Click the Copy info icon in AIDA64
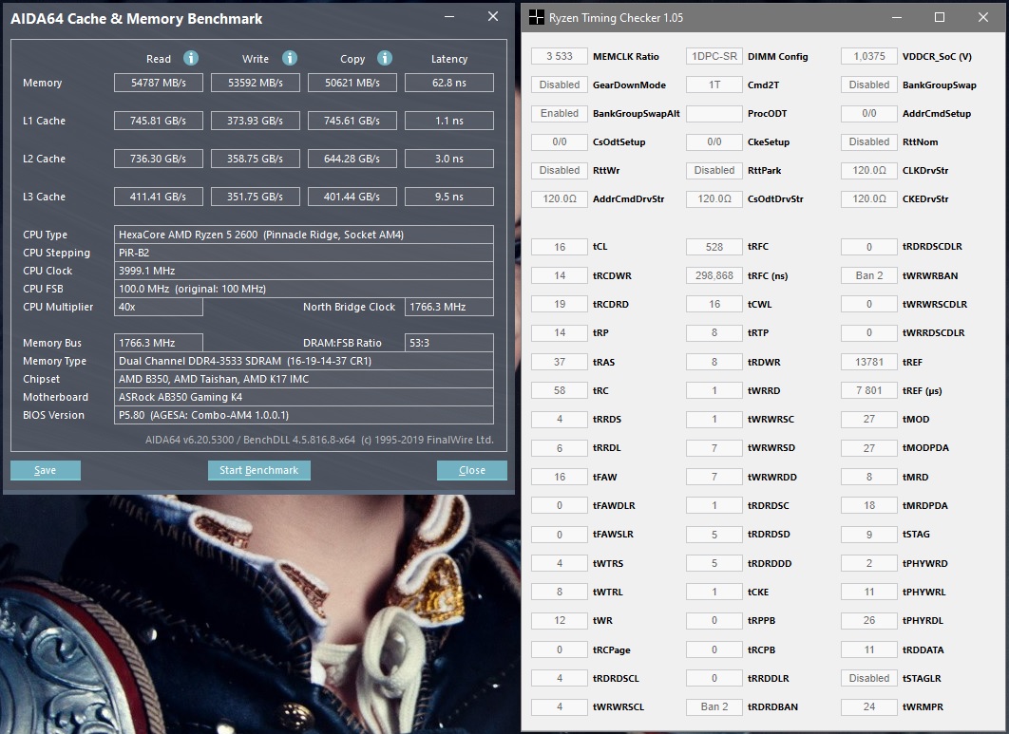The image size is (1009, 734). 385,58
